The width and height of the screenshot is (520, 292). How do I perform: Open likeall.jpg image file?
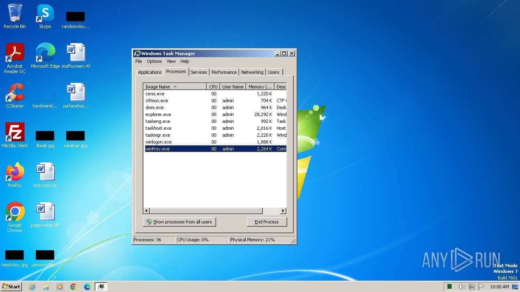45,139
